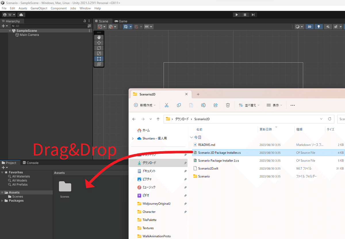Expand the Packages folder in Project
This screenshot has width=345, height=239.
click(2, 201)
